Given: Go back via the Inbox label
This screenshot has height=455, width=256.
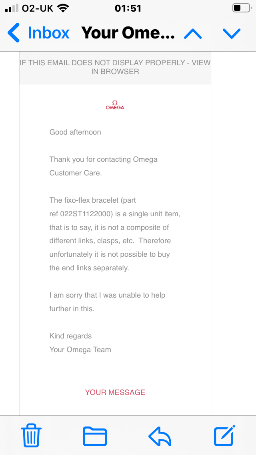Looking at the screenshot, I should (x=48, y=33).
